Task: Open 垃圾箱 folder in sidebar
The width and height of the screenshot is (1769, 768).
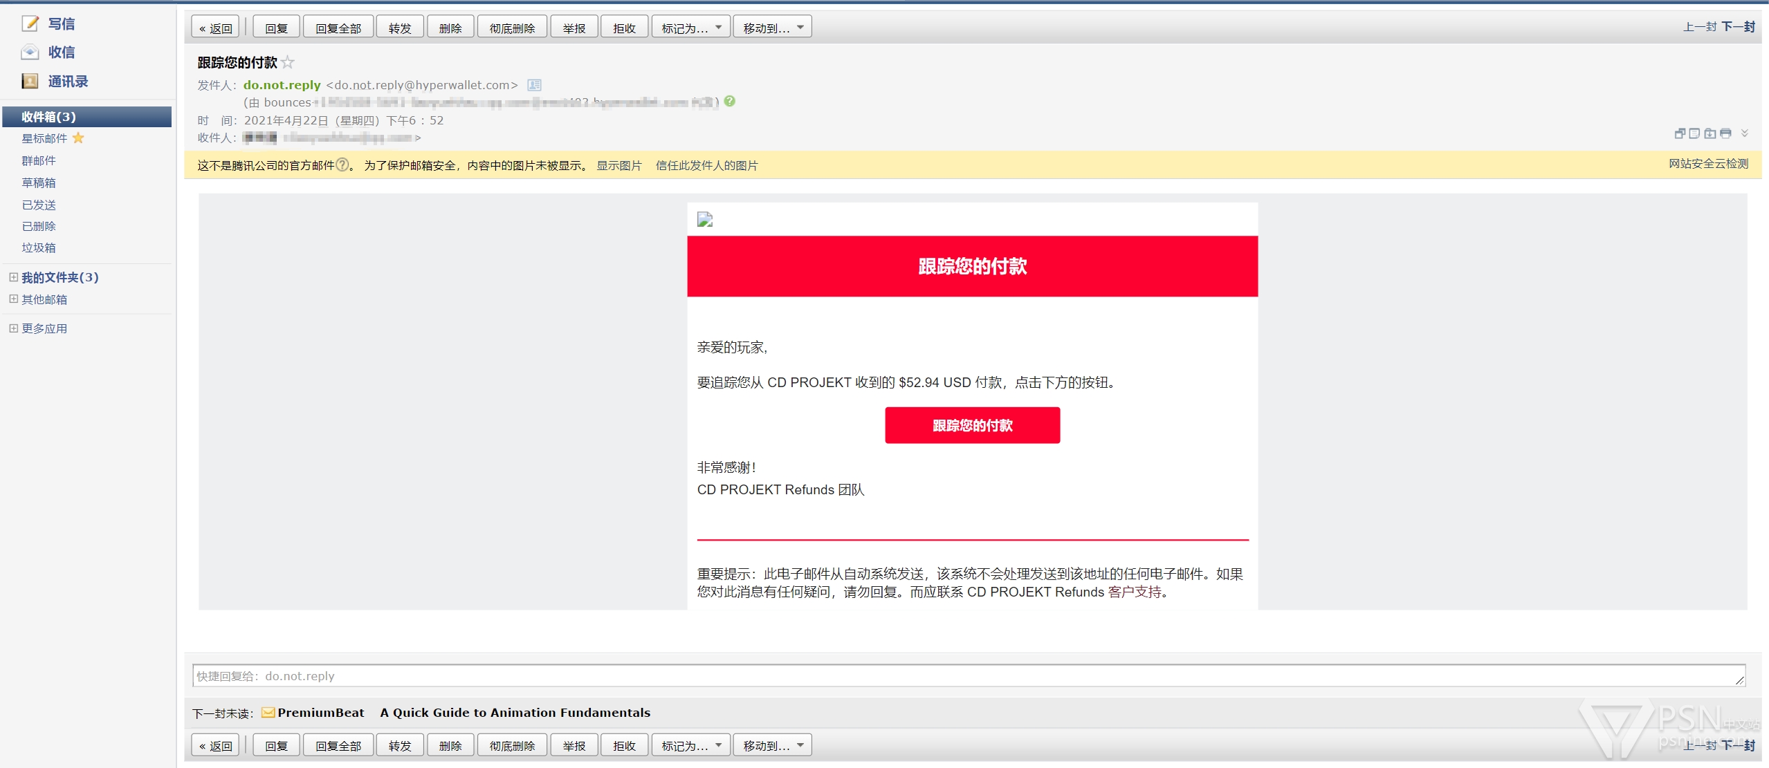Action: 39,247
